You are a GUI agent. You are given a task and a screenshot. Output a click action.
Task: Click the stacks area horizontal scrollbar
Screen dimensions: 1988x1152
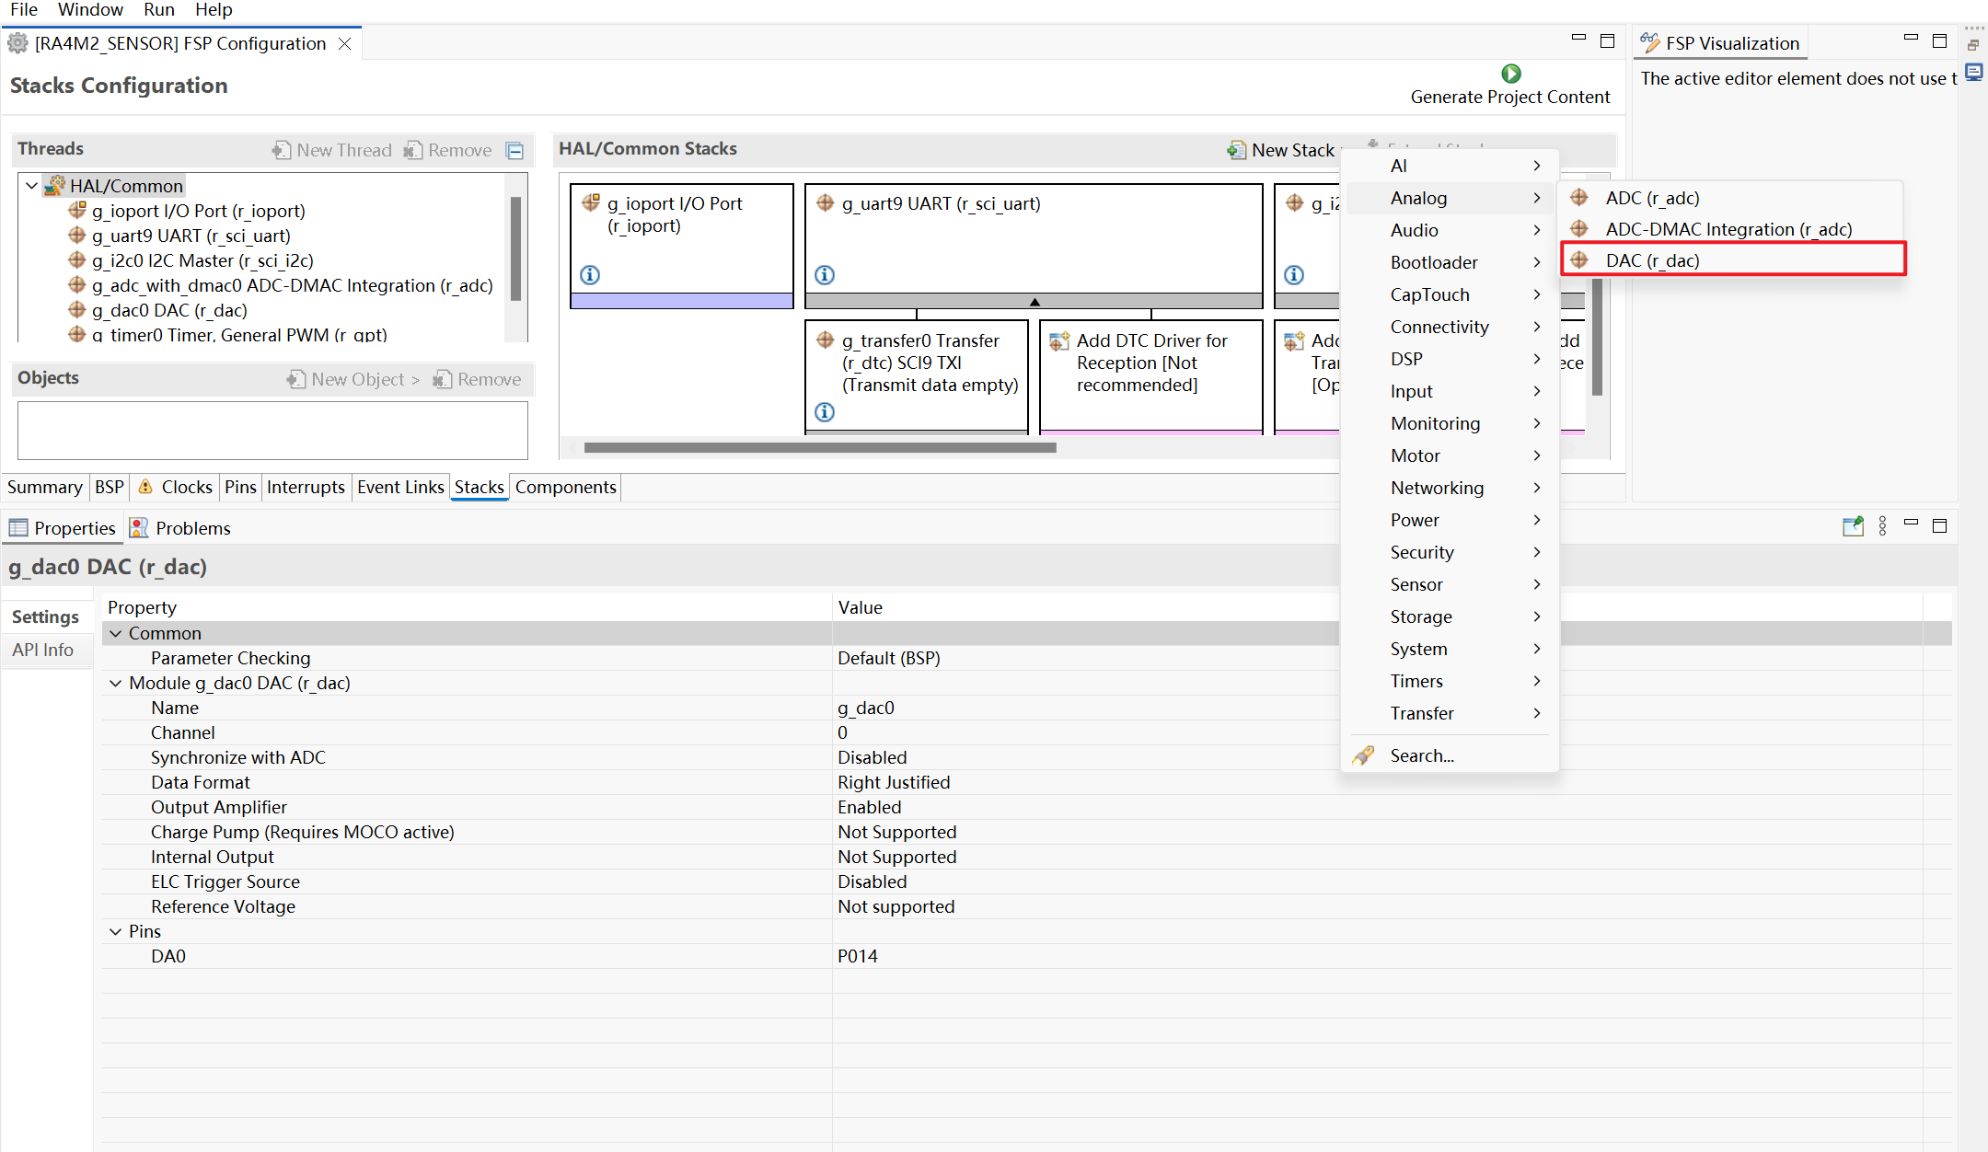click(820, 448)
